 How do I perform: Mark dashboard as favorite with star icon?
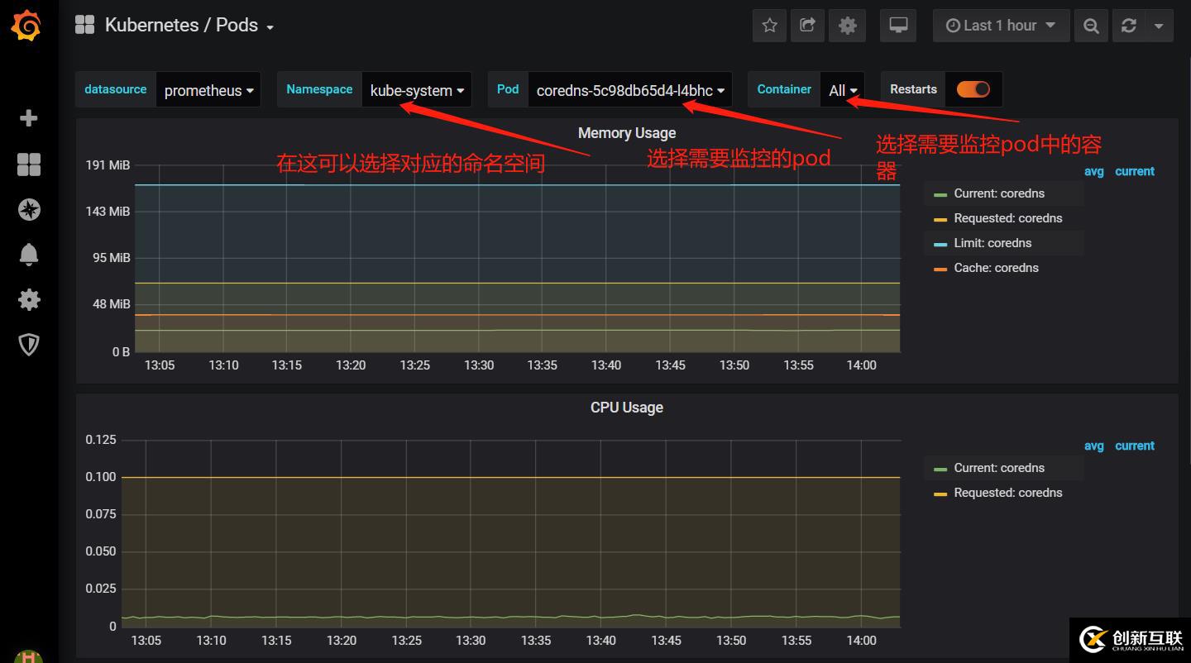(769, 26)
